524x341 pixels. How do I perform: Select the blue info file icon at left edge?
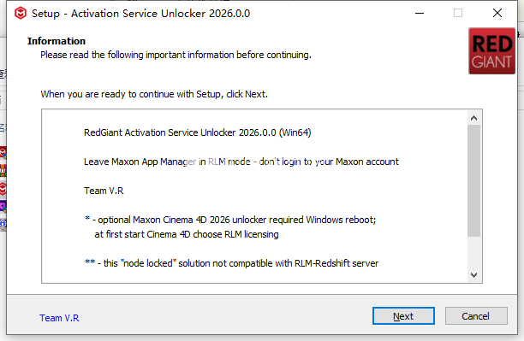pyautogui.click(x=3, y=224)
